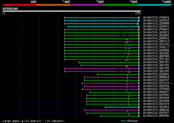
Task: Select the UniRef100_Q8W1K6 label
Action: [156, 110]
